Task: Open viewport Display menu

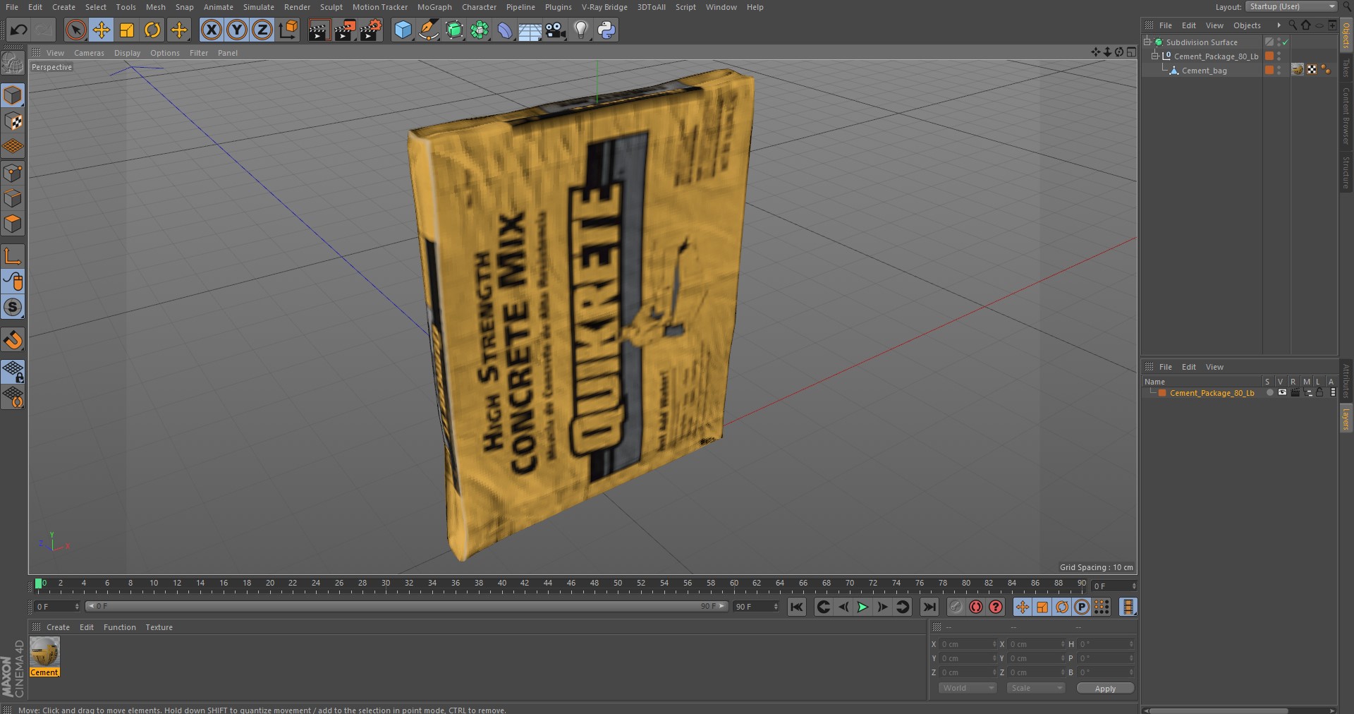Action: (x=127, y=53)
